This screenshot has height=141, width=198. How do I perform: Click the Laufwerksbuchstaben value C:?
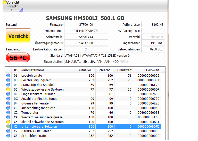click(86, 49)
